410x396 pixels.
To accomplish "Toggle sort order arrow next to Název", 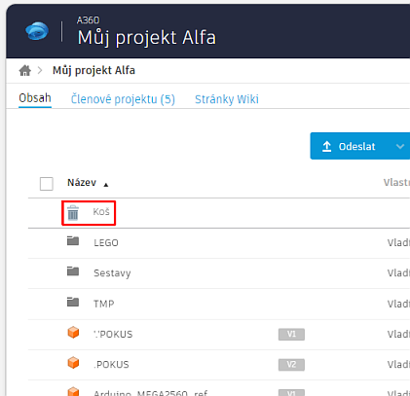I will (x=106, y=185).
